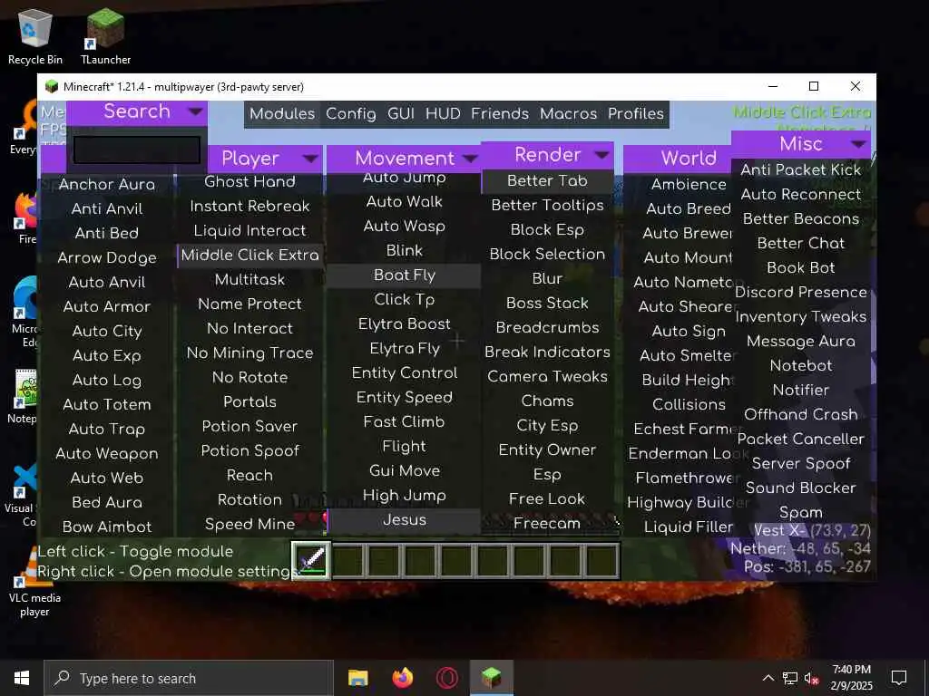This screenshot has height=696, width=929.
Task: Click the Windows Start button
Action: [22, 678]
